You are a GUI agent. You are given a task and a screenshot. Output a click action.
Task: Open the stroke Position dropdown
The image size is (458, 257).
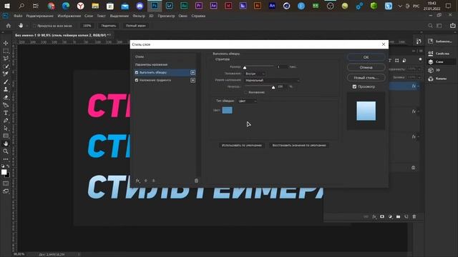pyautogui.click(x=255, y=74)
